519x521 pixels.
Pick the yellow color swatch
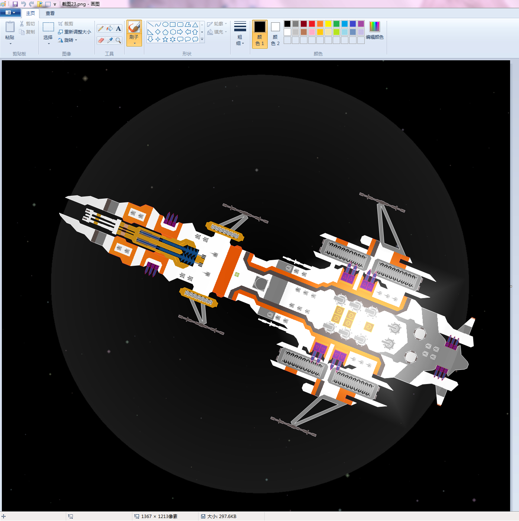coord(328,24)
